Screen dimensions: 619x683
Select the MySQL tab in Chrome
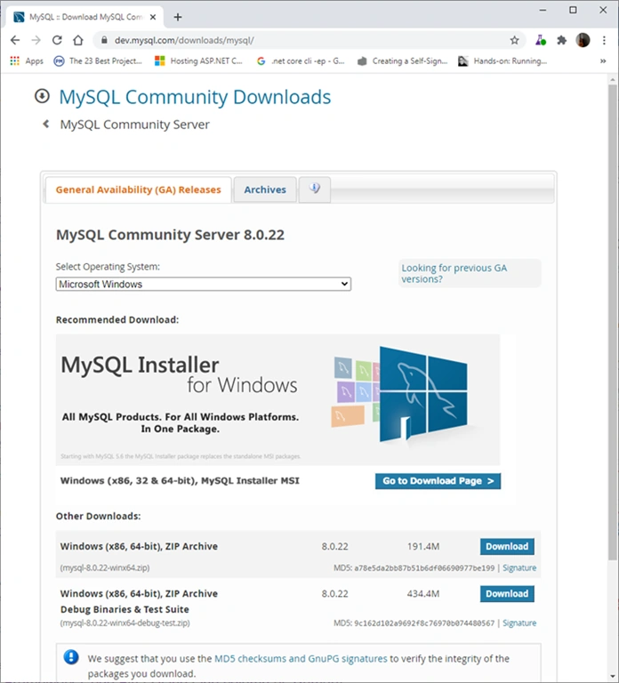click(x=85, y=17)
